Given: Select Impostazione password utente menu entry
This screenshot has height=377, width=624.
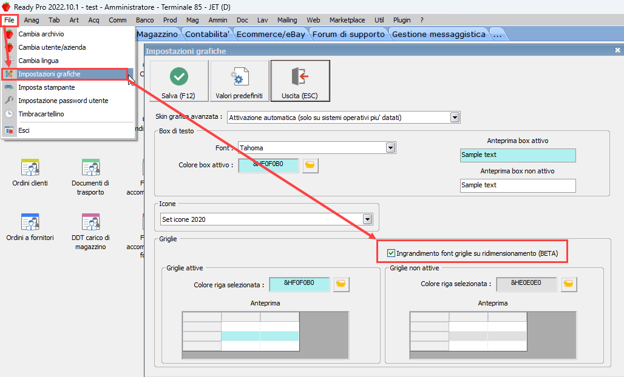Looking at the screenshot, I should (x=69, y=101).
